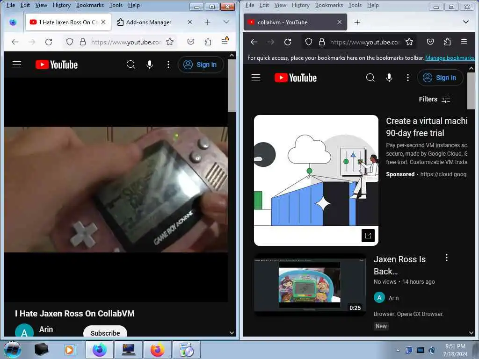Click voice search microphone in left window

point(150,65)
